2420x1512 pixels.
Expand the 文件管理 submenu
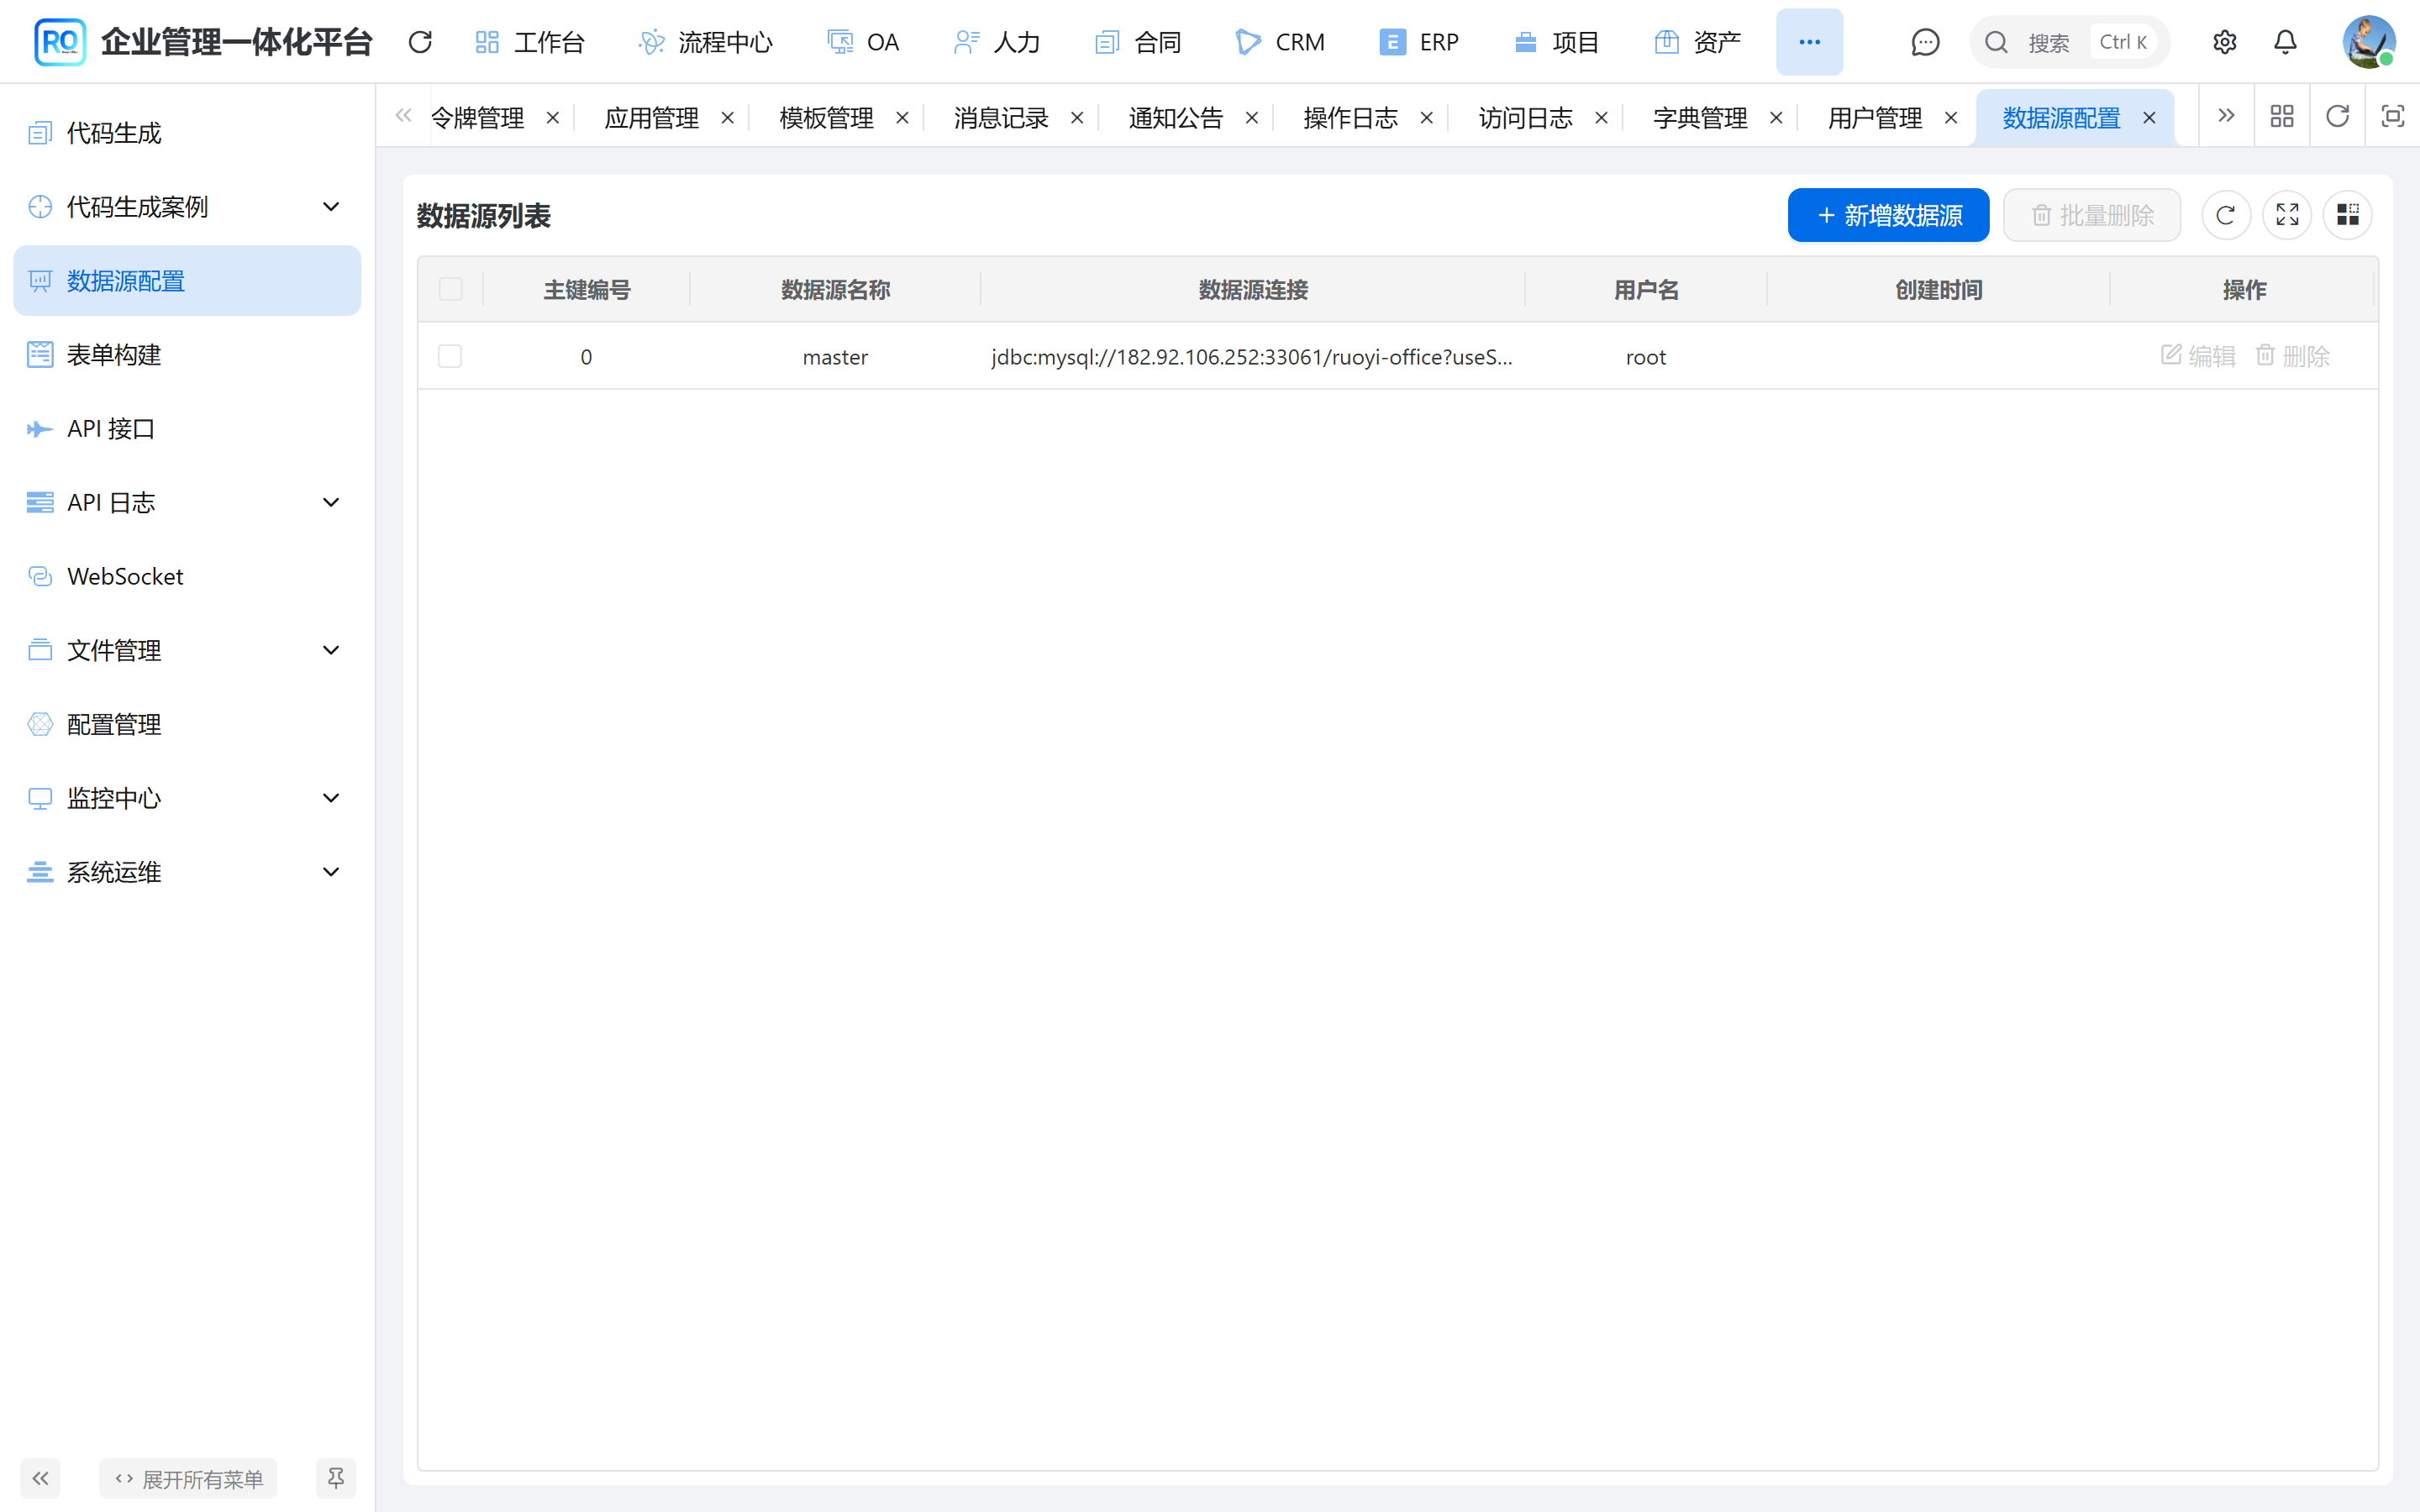(x=187, y=651)
